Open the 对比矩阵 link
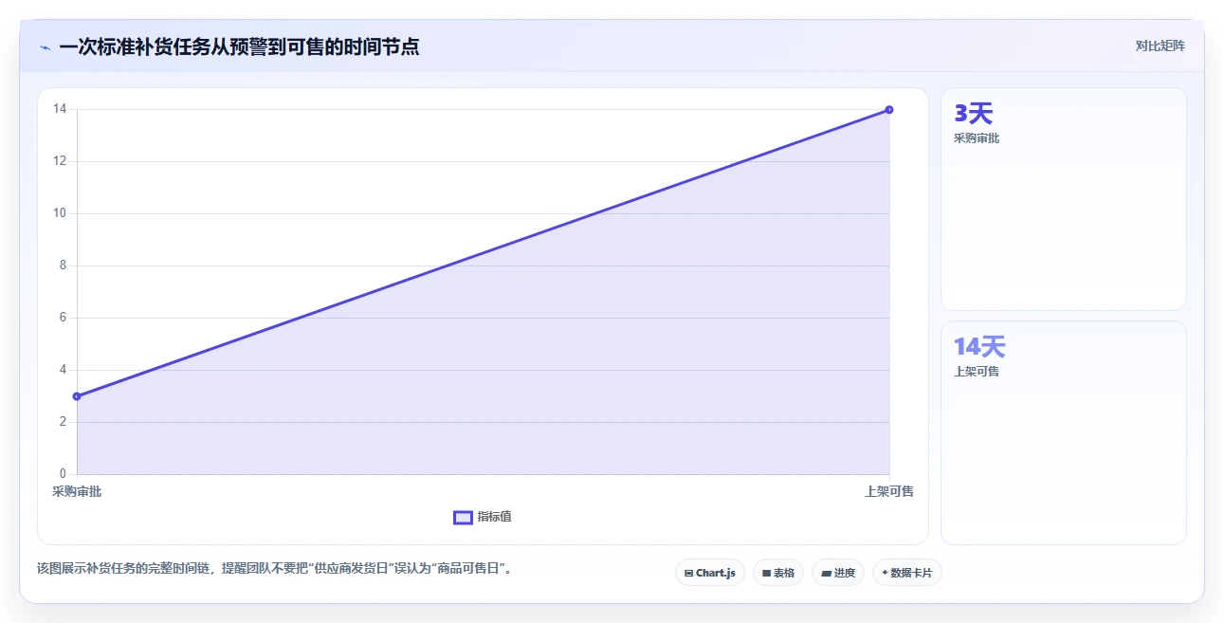Viewport: 1224px width, 623px height. coord(1160,46)
